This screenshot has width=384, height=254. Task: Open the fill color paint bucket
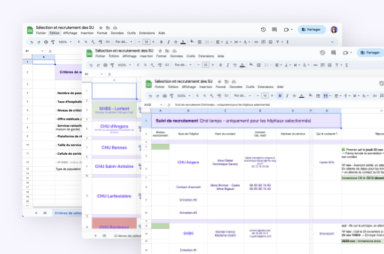click(x=192, y=42)
